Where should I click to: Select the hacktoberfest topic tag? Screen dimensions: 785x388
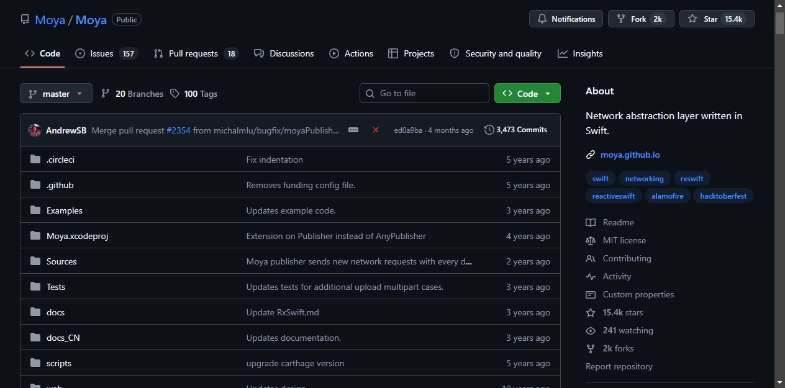(724, 196)
